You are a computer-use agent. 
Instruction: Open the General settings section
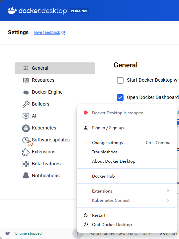point(55,68)
